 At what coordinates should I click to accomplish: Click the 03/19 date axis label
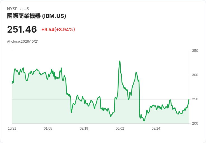pyautogui.click(x=84, y=129)
